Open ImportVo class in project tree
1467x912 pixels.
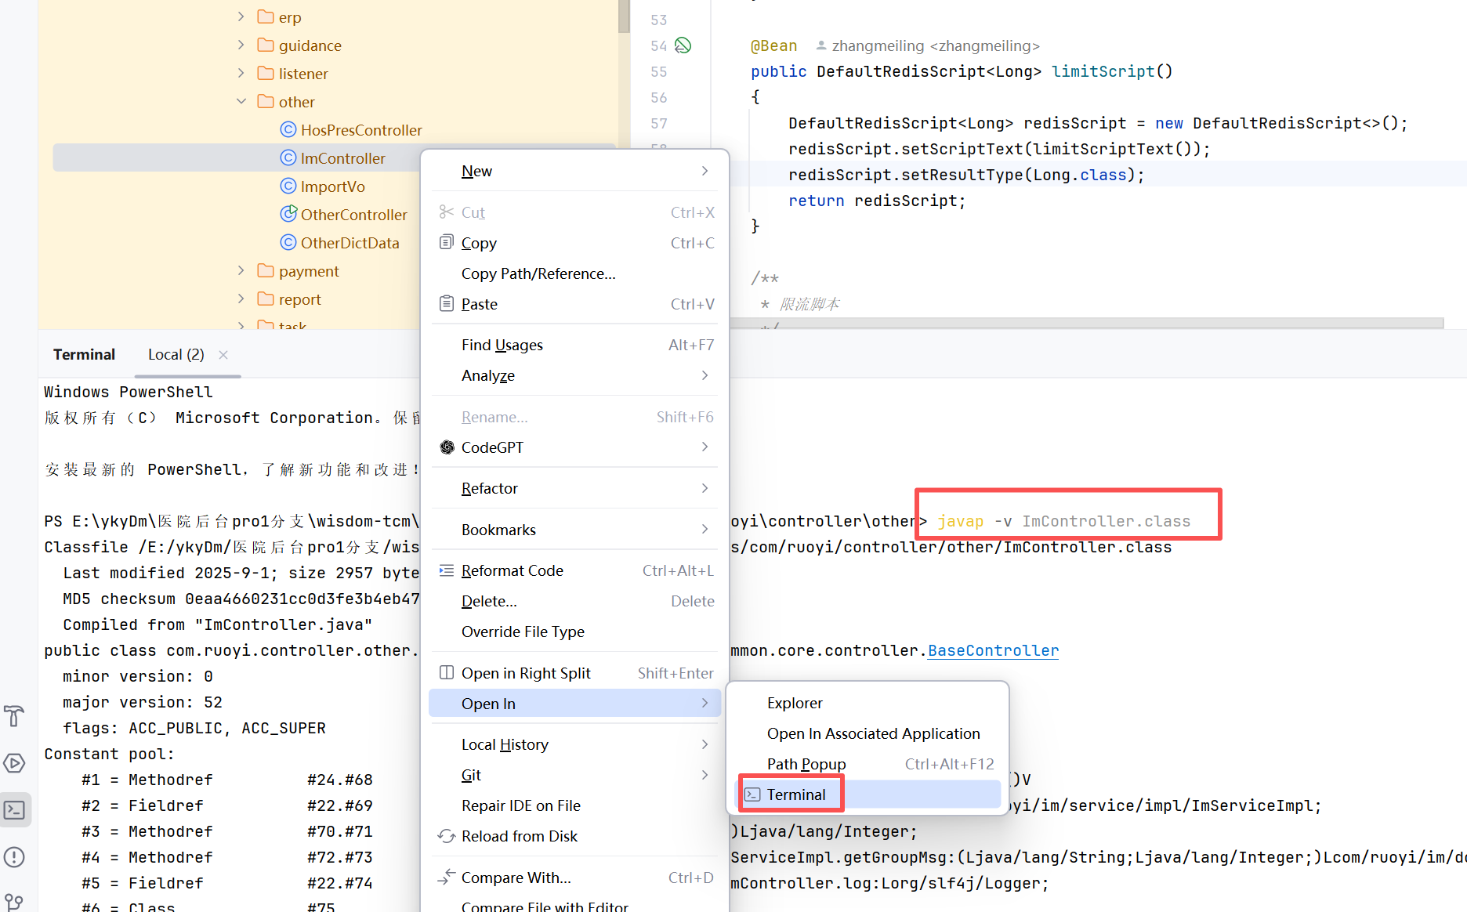click(332, 186)
